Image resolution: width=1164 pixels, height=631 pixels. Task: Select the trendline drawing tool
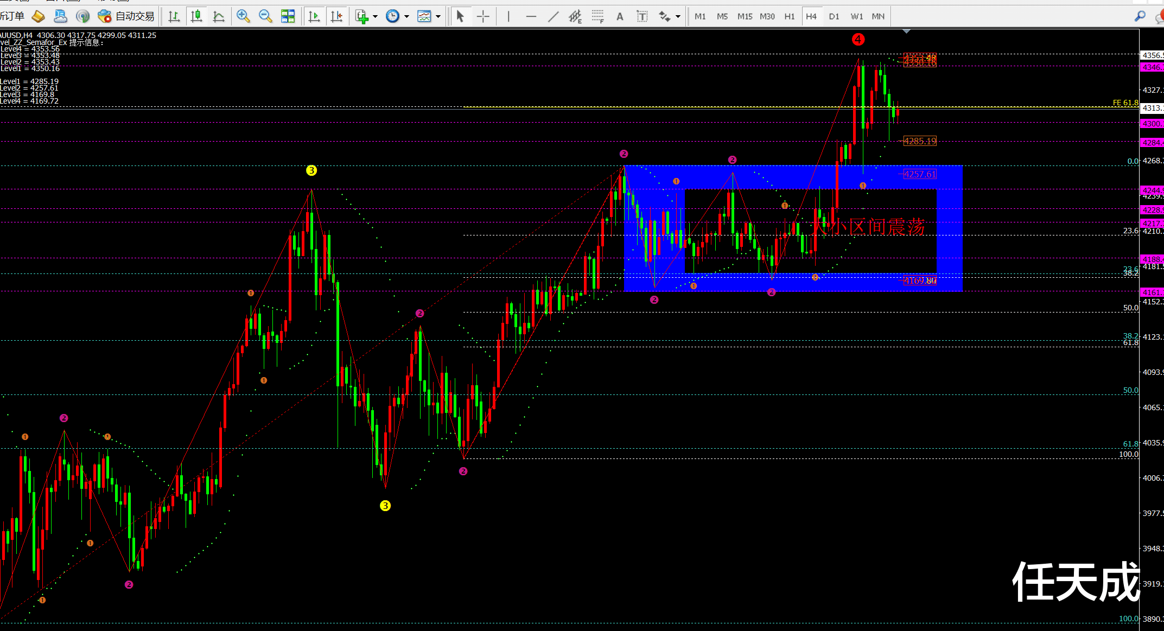(x=553, y=16)
